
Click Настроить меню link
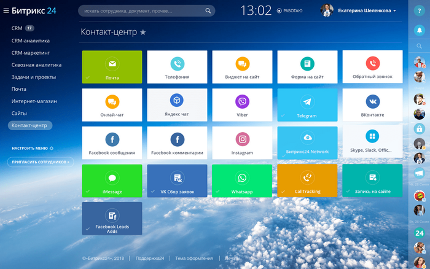(x=33, y=148)
